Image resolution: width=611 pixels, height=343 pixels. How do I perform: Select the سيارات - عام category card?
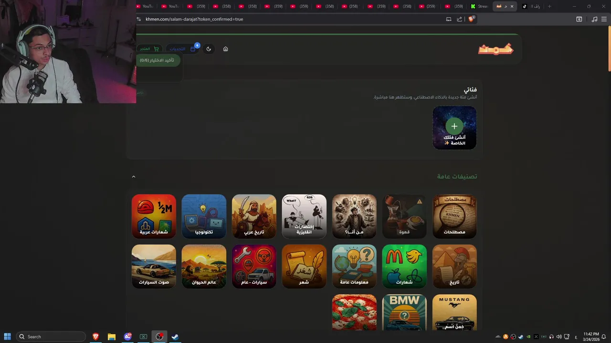click(254, 266)
